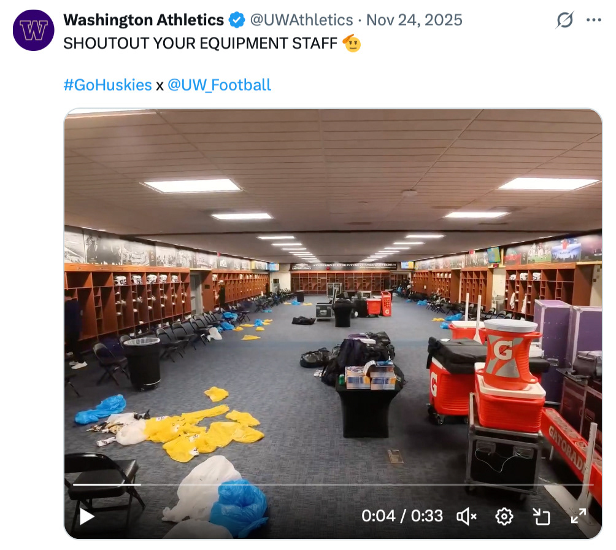Unmute the video sound
The image size is (616, 550).
tap(467, 516)
